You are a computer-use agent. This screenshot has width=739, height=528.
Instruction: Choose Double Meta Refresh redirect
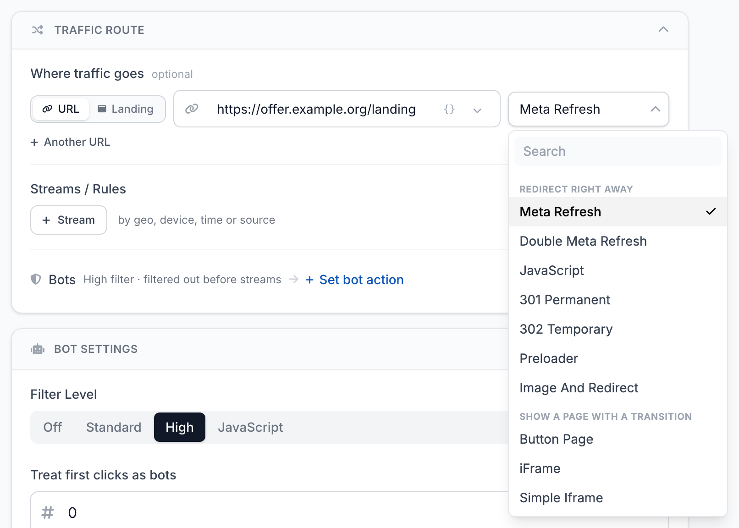[x=618, y=241]
